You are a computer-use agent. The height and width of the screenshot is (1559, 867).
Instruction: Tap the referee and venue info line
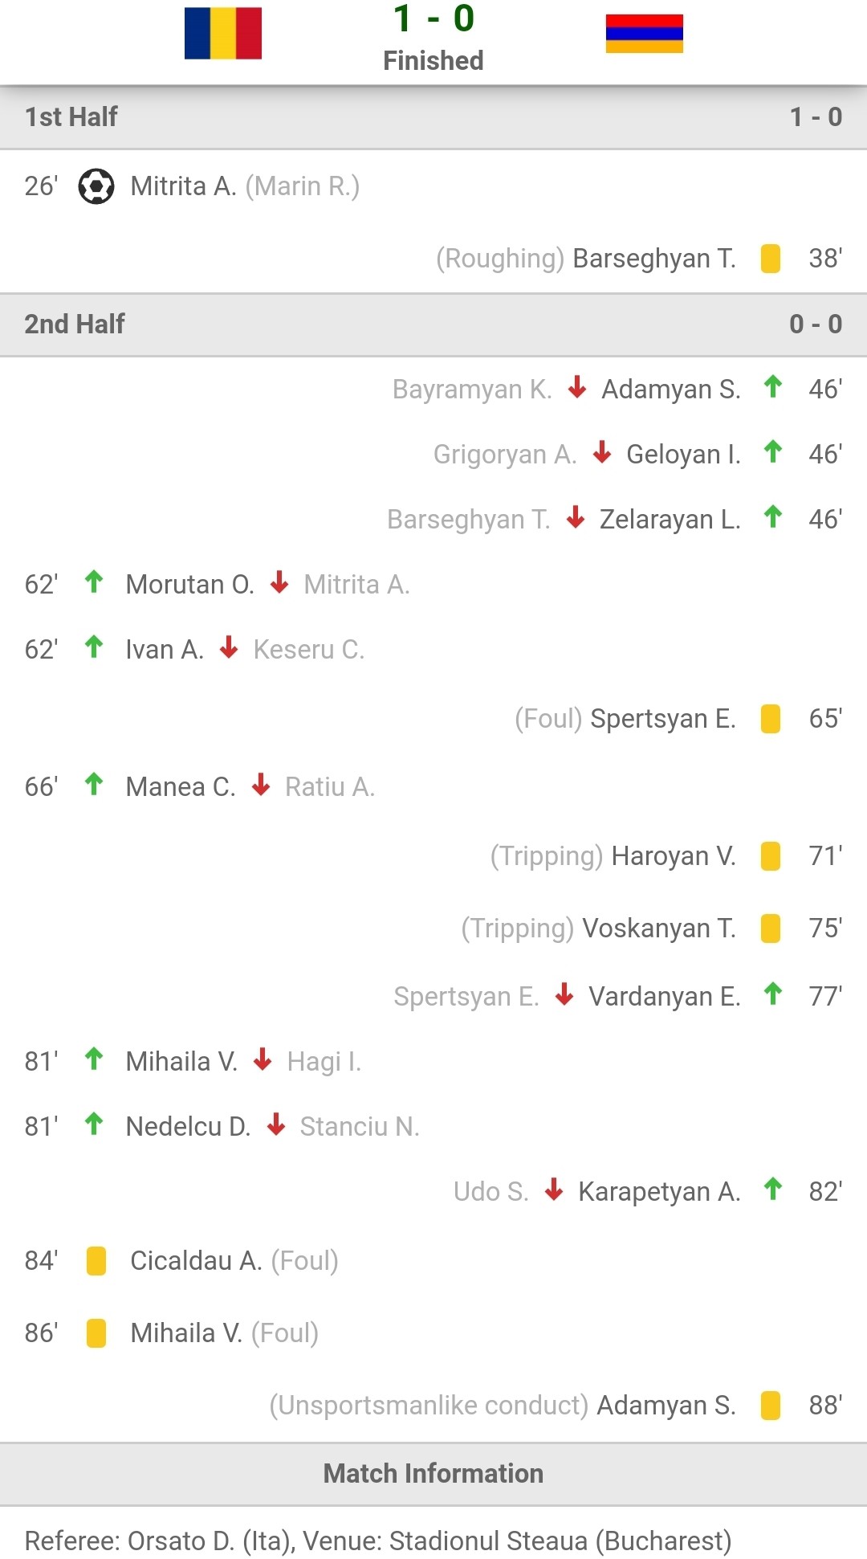(378, 1541)
